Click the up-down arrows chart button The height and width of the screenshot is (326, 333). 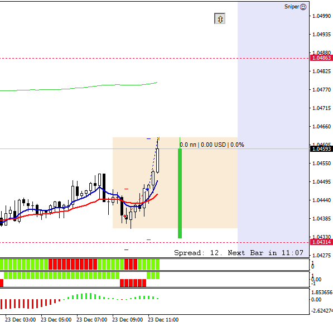coord(220,19)
